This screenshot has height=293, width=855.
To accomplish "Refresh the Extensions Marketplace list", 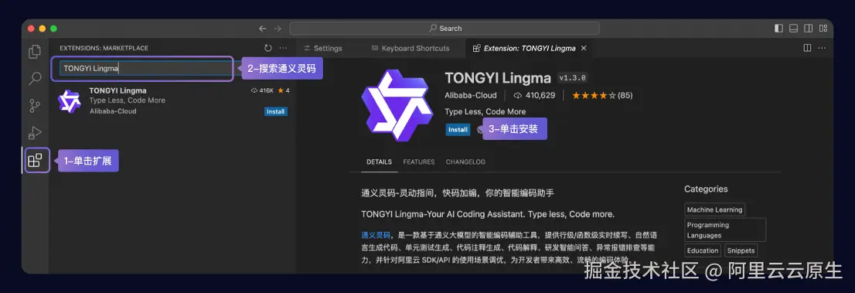I will click(x=267, y=48).
